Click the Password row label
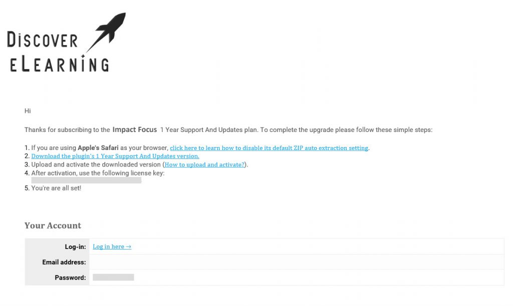This screenshot has height=306, width=513. click(70, 277)
